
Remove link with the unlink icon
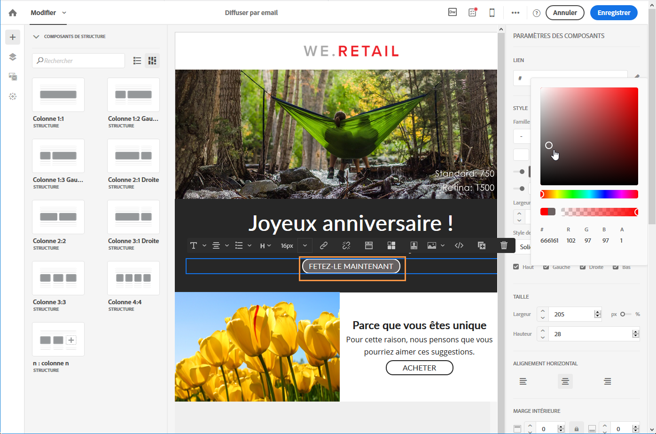point(346,245)
